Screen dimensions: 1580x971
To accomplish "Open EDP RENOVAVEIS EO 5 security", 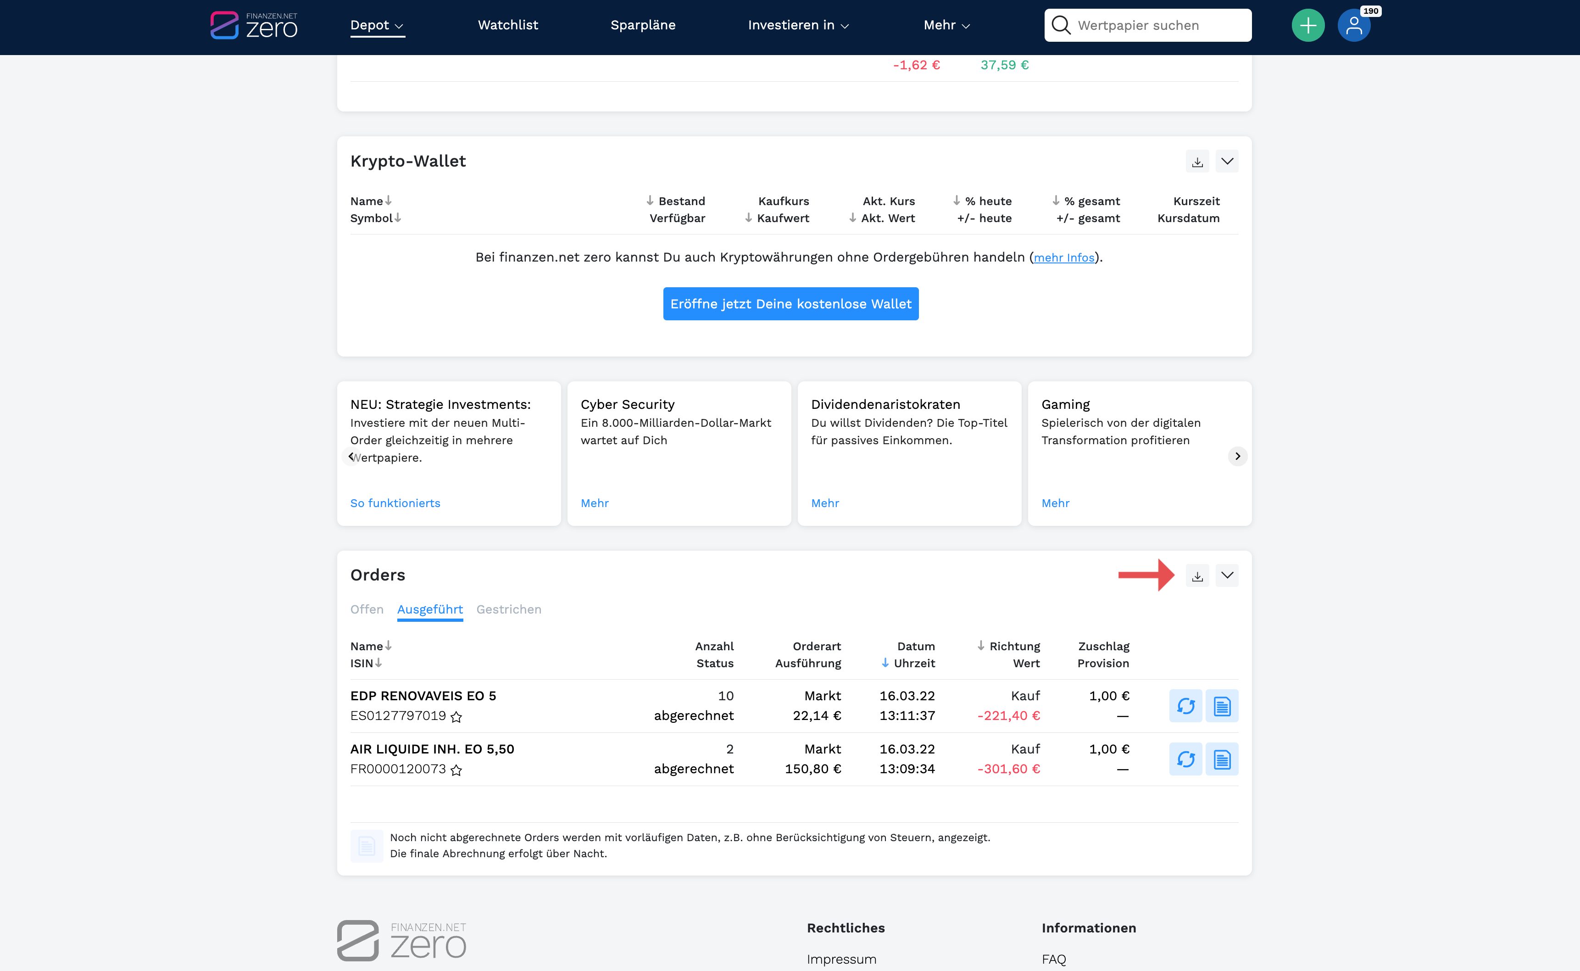I will [x=423, y=696].
